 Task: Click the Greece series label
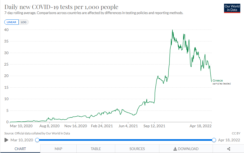click(x=218, y=80)
